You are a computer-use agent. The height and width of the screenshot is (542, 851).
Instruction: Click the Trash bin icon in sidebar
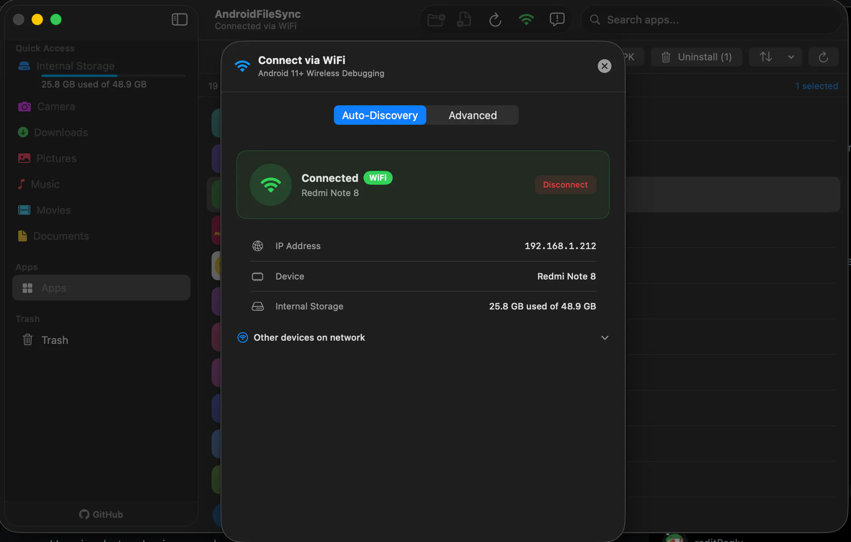pos(28,339)
